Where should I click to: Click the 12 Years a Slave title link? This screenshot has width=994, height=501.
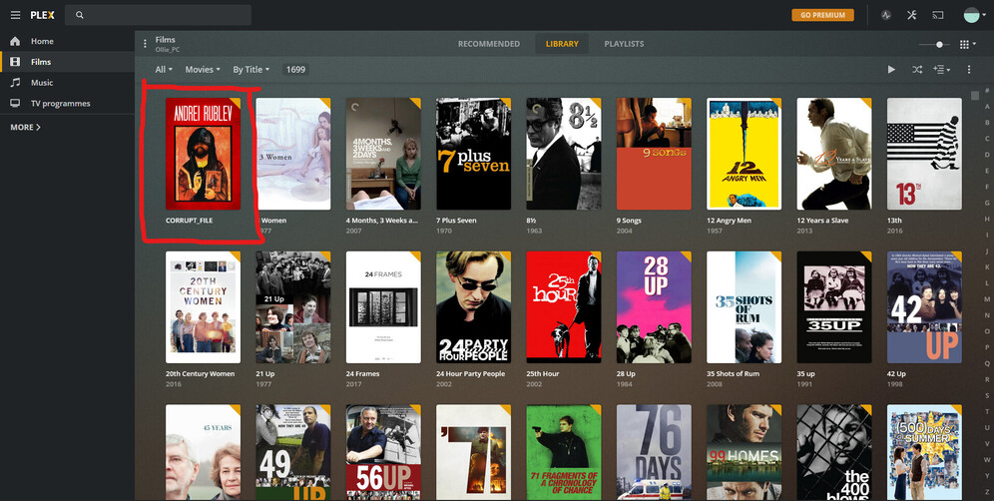click(x=822, y=221)
